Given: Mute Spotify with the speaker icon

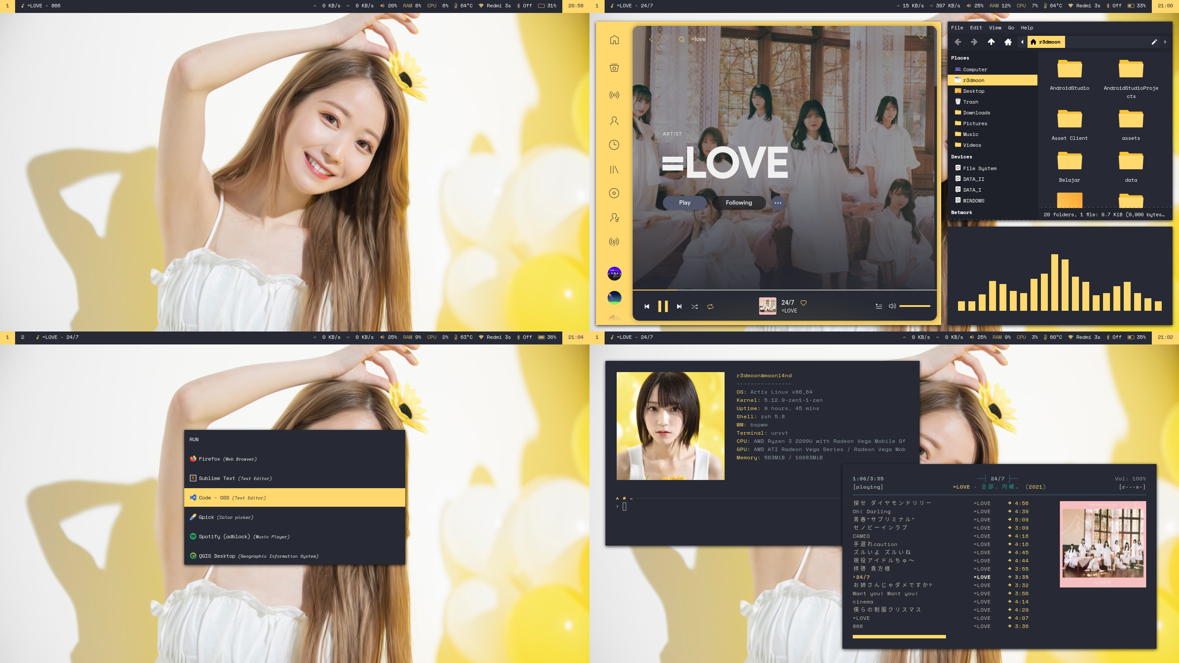Looking at the screenshot, I should coord(892,306).
